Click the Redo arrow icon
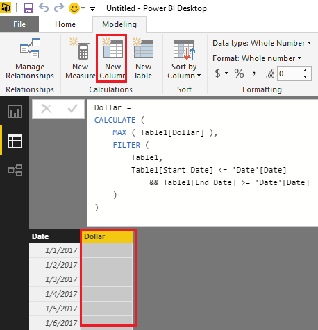The width and height of the screenshot is (318, 330). click(x=59, y=8)
